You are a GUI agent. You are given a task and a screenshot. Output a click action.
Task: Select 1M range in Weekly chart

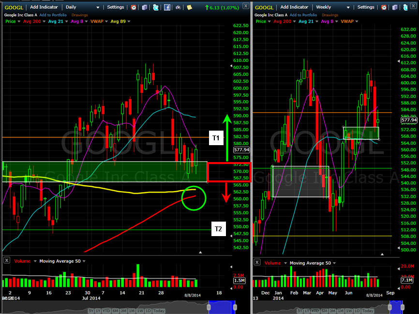[341, 311]
